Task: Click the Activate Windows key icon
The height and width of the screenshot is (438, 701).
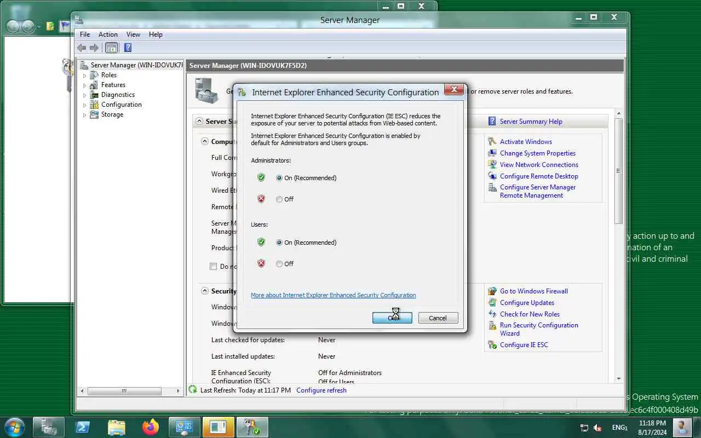Action: coord(492,141)
